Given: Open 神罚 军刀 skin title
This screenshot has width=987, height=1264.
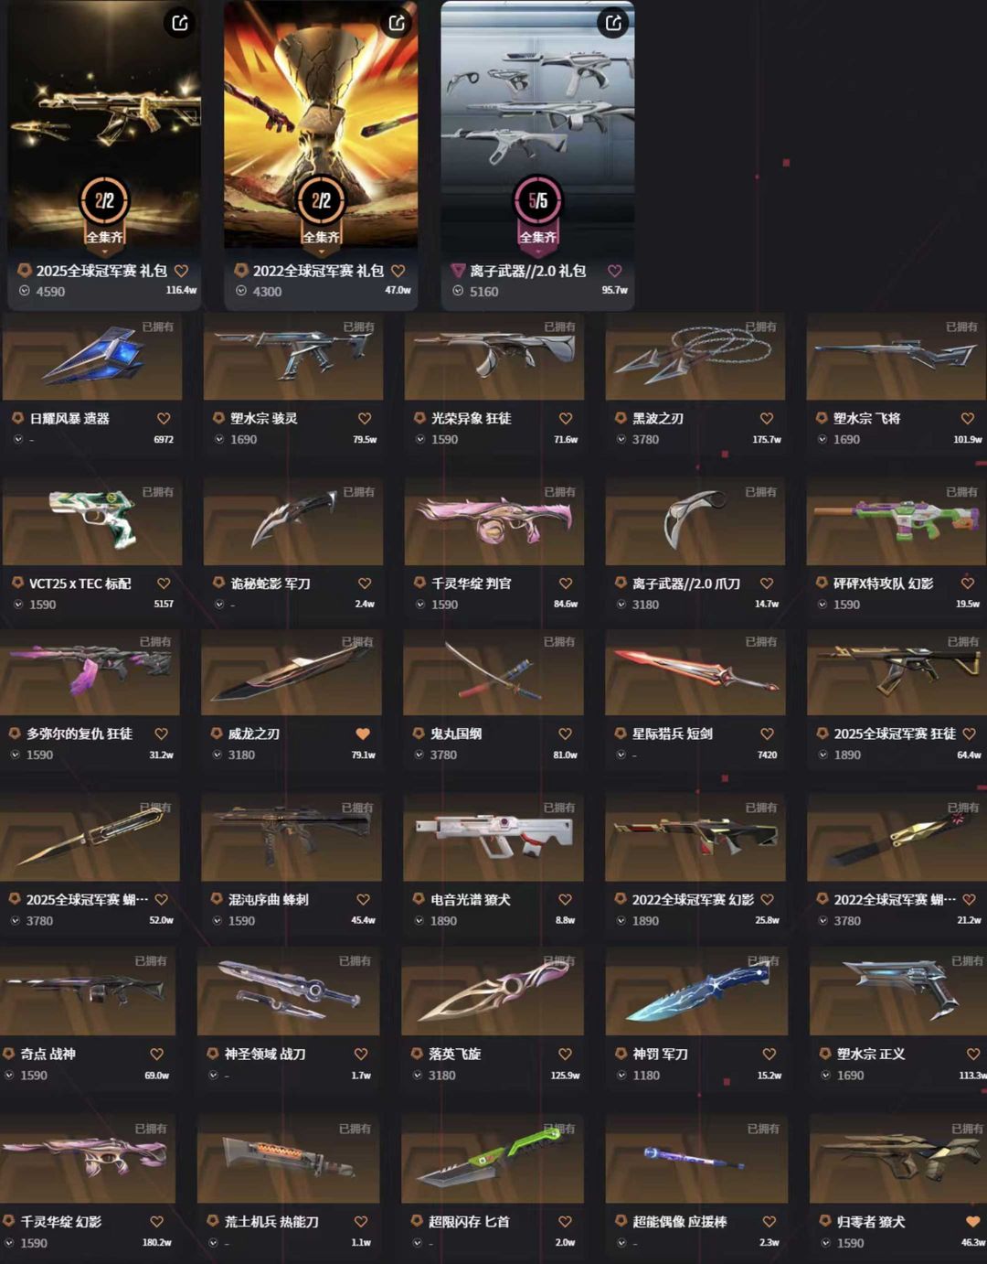Looking at the screenshot, I should click(x=661, y=1054).
